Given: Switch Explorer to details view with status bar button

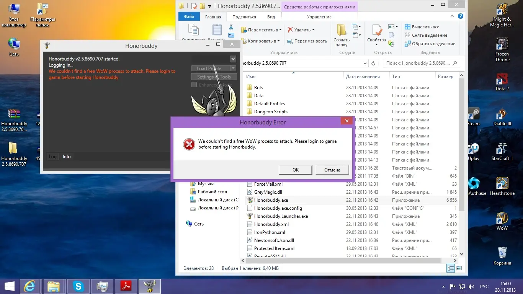Looking at the screenshot, I should 451,268.
